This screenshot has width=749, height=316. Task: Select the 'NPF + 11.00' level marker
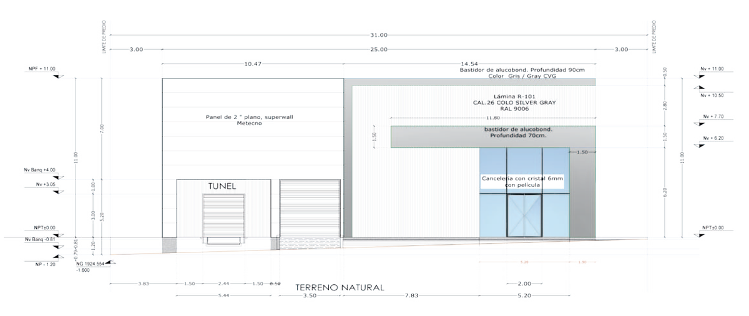click(x=42, y=70)
